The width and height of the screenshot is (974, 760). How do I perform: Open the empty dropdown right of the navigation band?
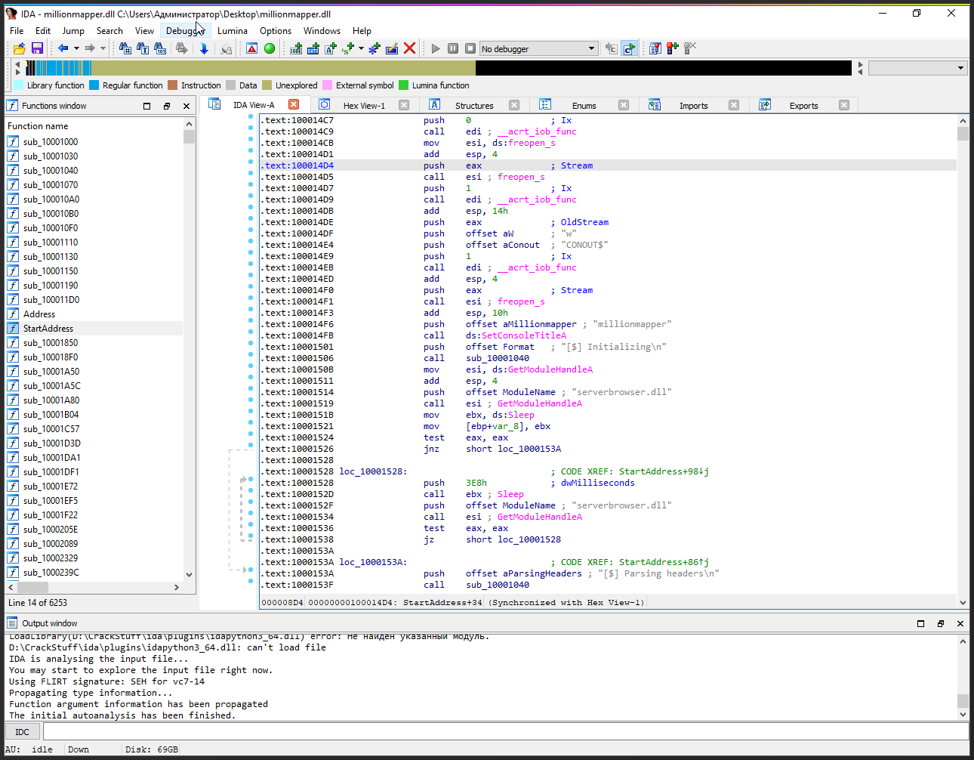[x=917, y=68]
